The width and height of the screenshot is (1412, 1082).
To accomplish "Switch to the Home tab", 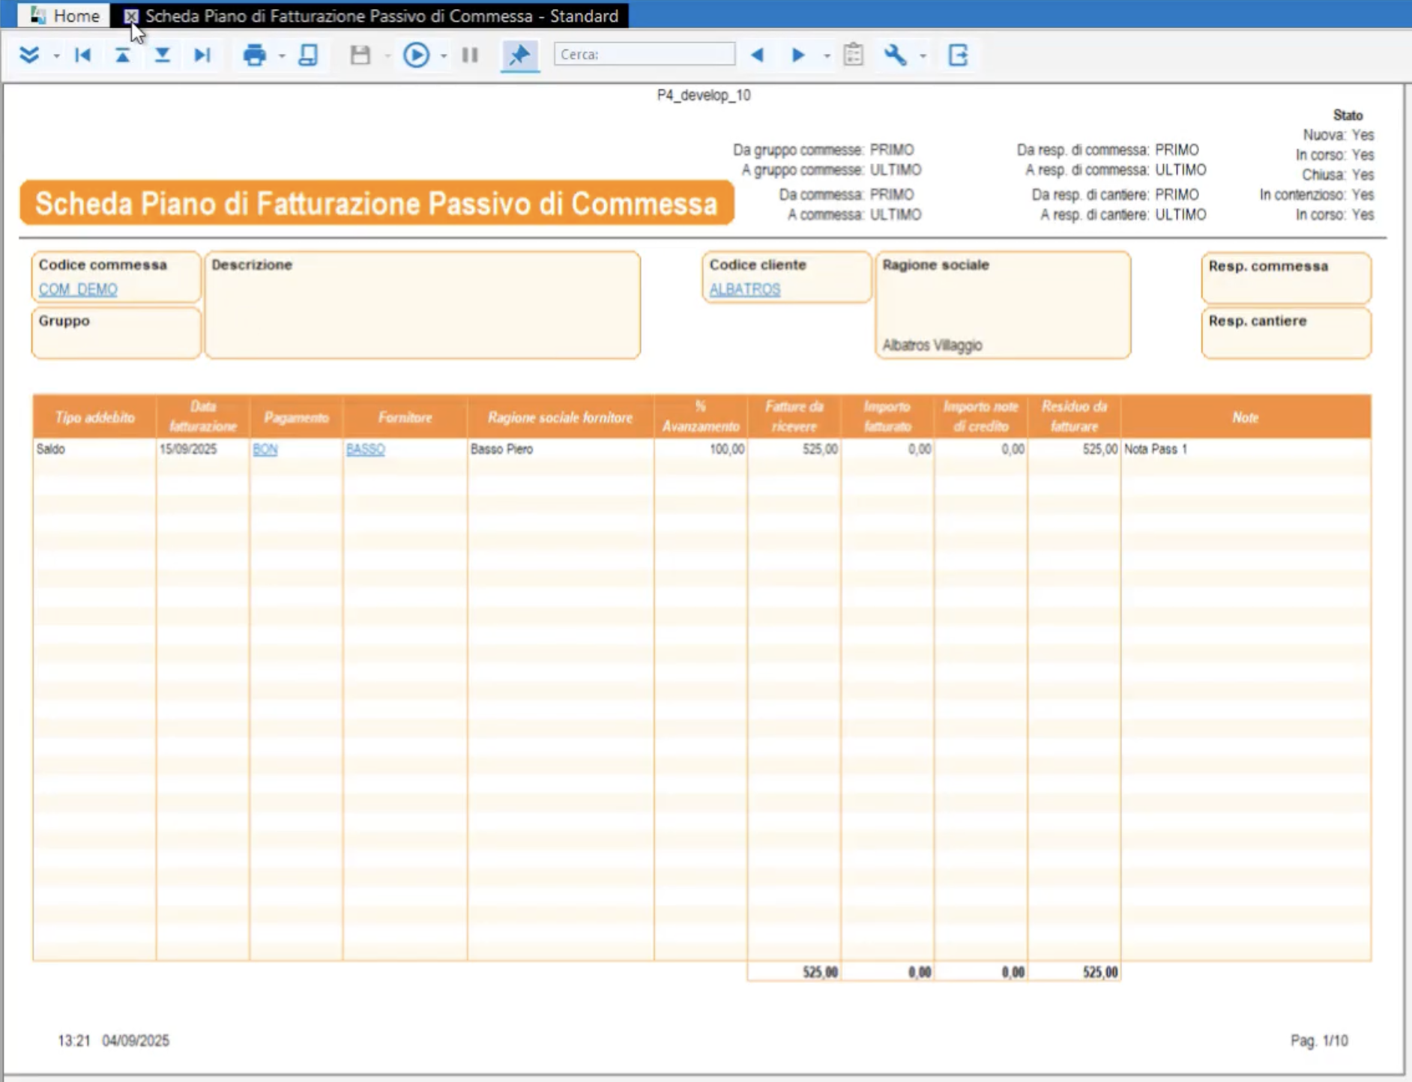I will (x=64, y=15).
